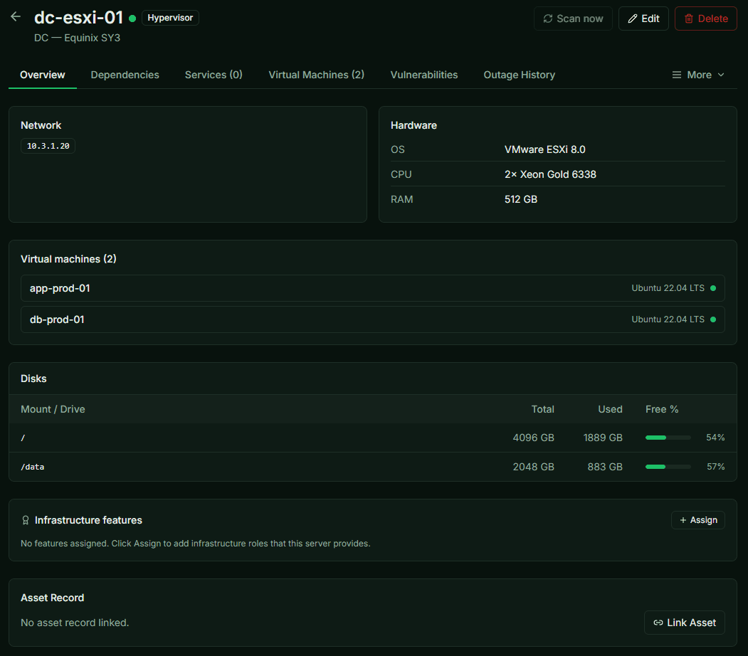
Task: Click the 2048 GB total value
Action: (533, 467)
